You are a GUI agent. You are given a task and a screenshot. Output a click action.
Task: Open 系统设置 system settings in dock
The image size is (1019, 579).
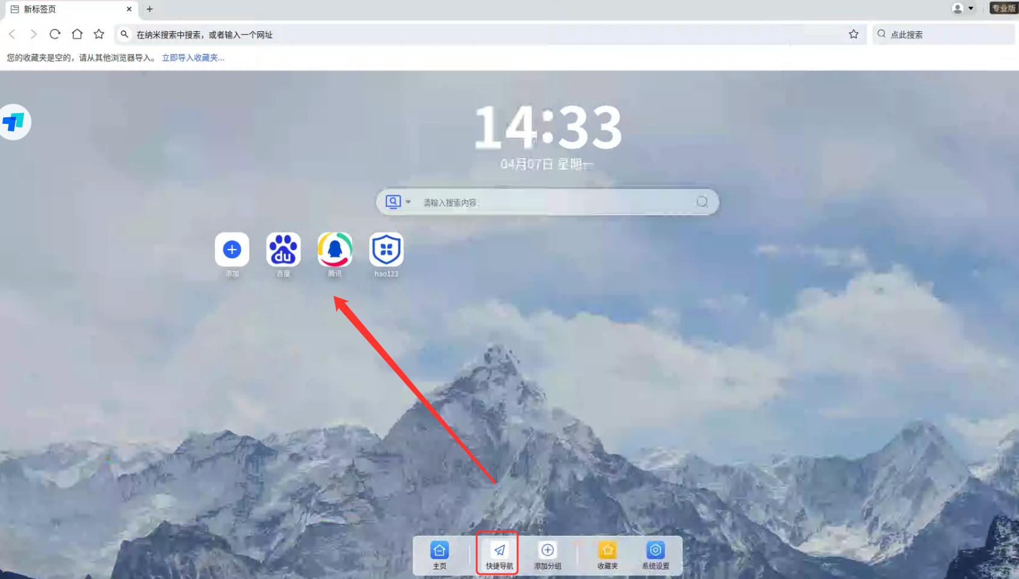[655, 555]
